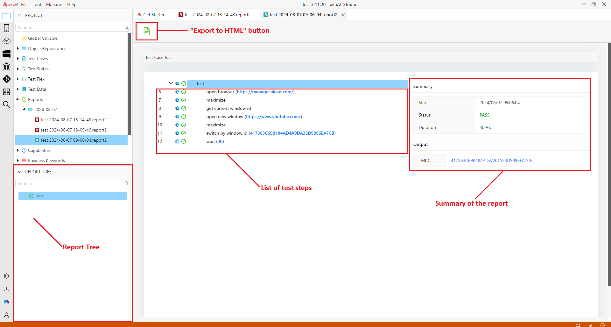Open the debug bug sidebar icon
The height and width of the screenshot is (327, 611).
[x=6, y=66]
